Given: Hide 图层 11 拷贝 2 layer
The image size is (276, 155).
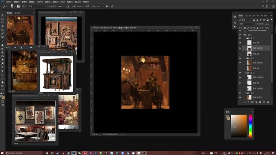Looking at the screenshot, I should point(240,77).
